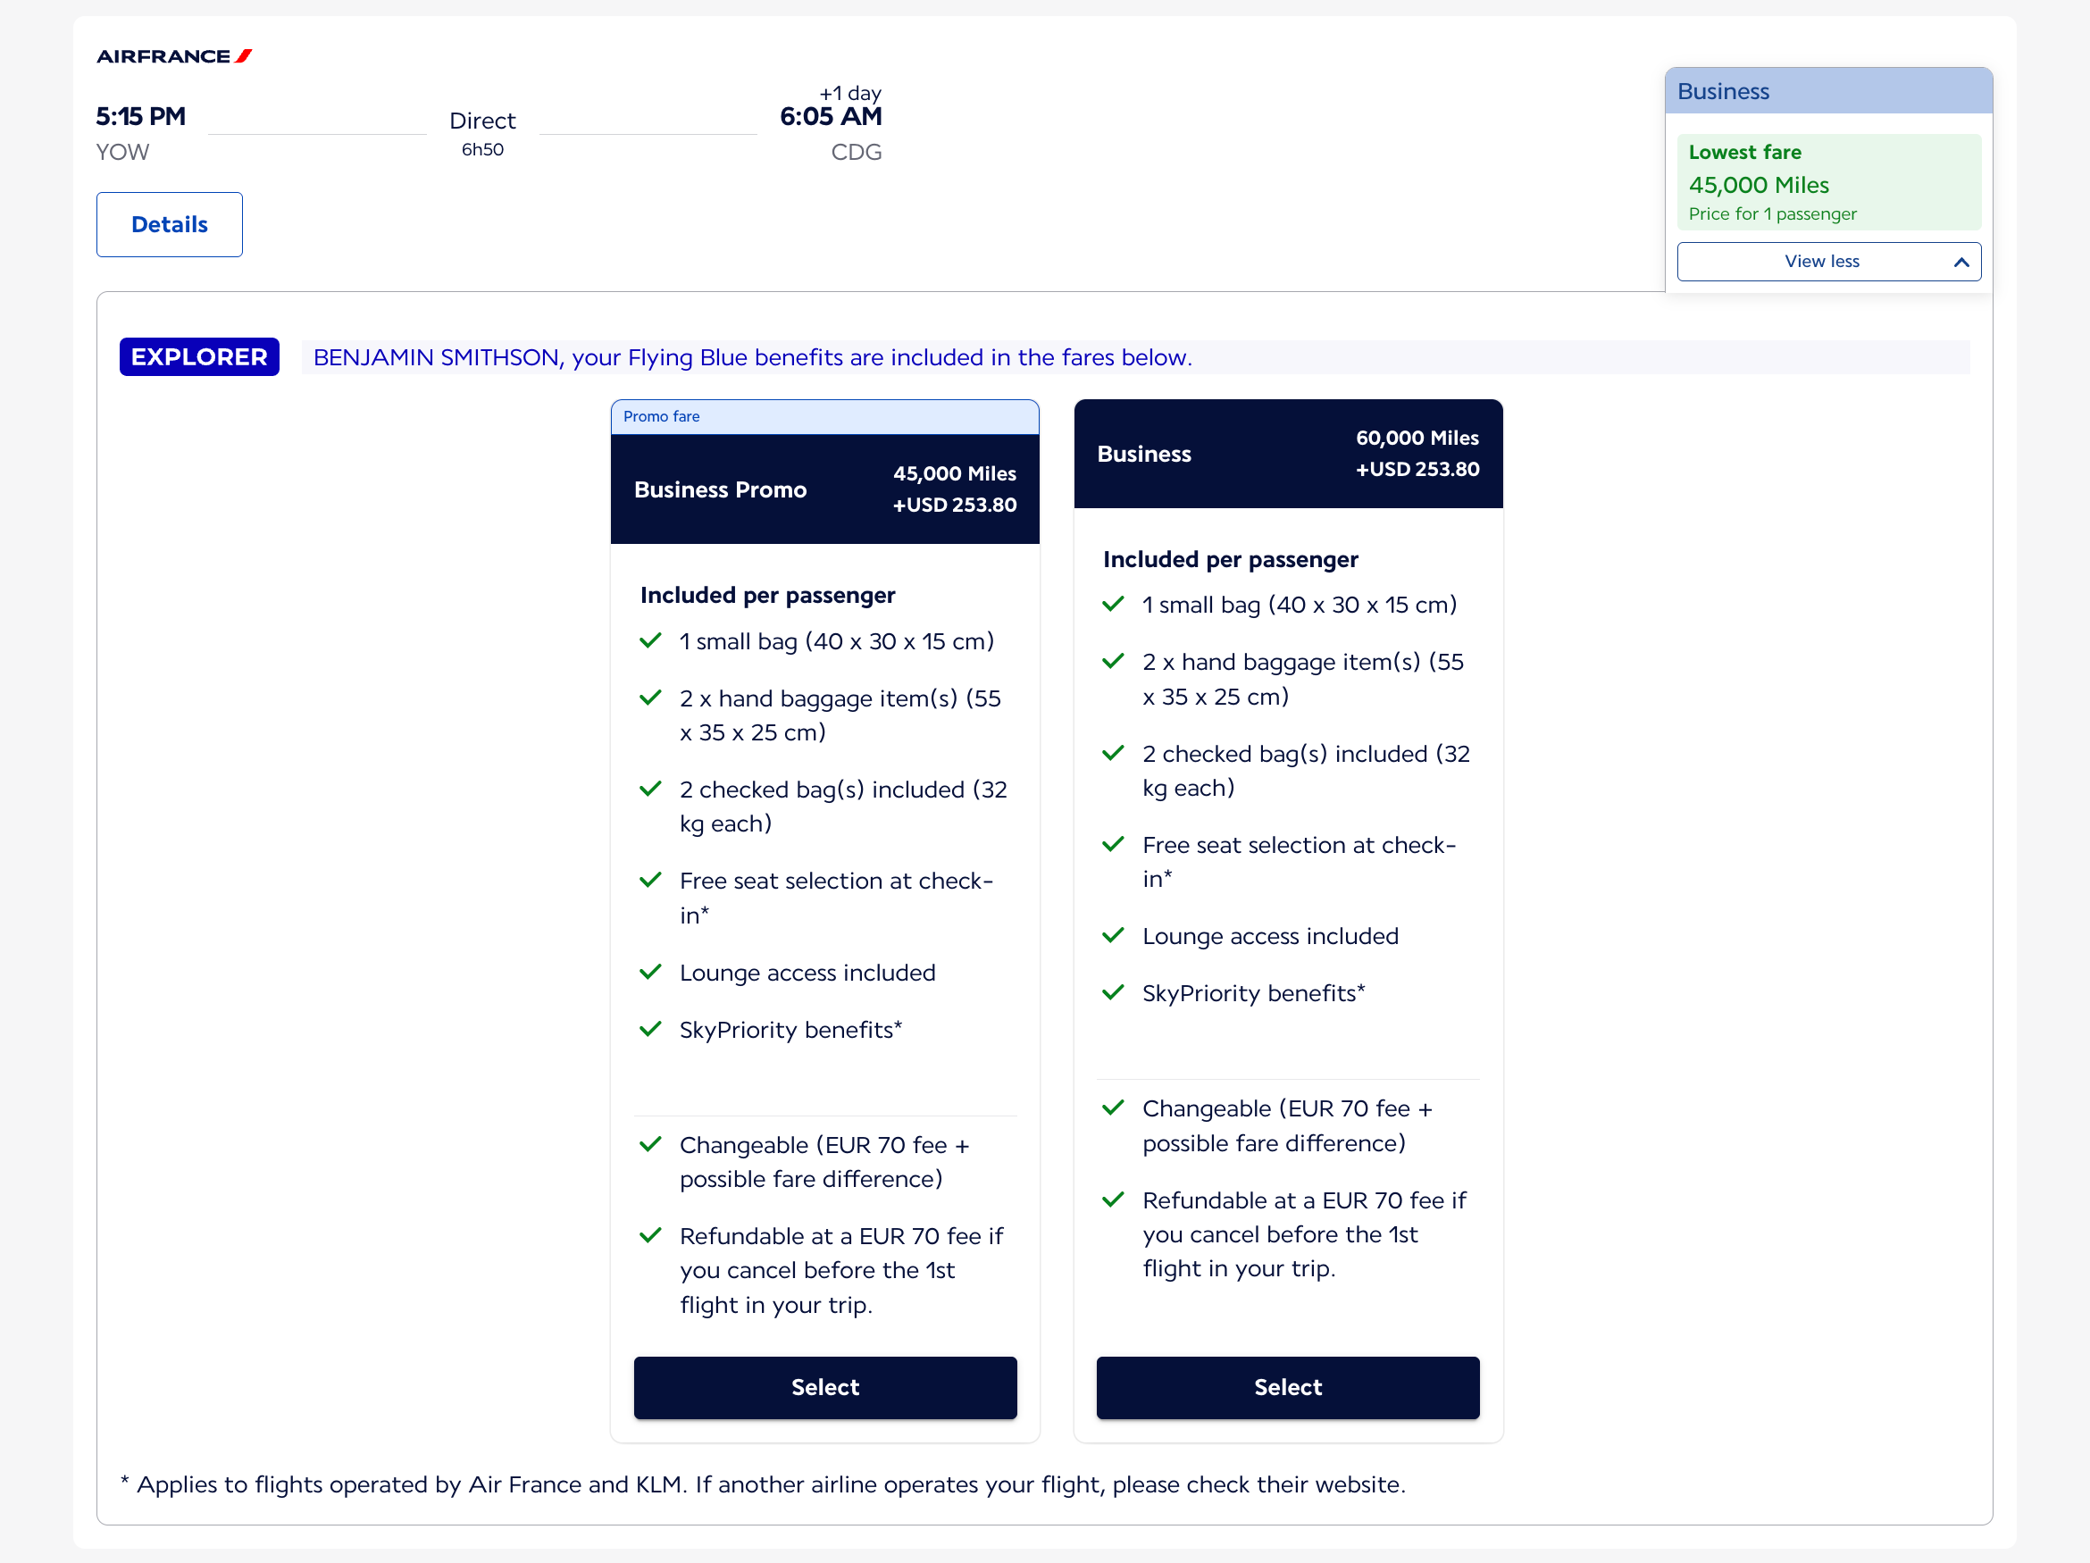Click Business Promo 'Lounge access included' text
This screenshot has height=1563, width=2090.
click(x=807, y=974)
